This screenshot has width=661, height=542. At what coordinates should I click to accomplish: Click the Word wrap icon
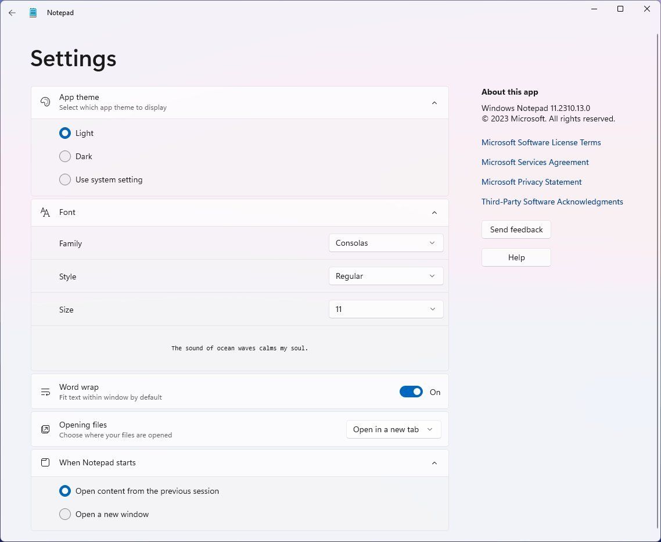[45, 392]
